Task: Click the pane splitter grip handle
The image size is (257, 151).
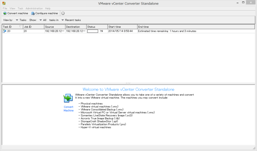Action: point(128,83)
